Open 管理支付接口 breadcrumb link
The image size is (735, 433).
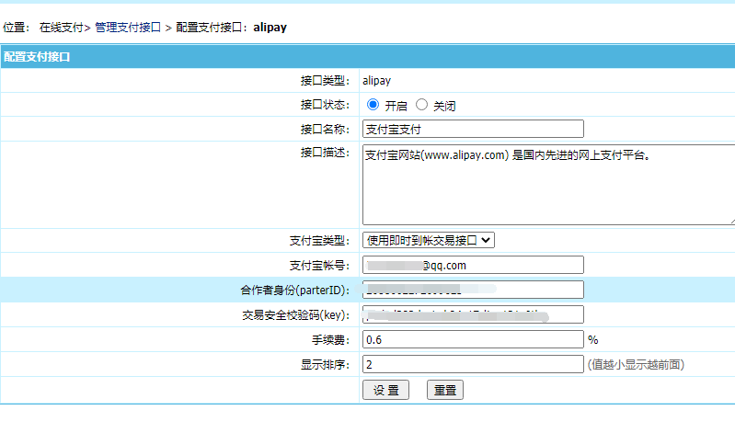pos(127,28)
